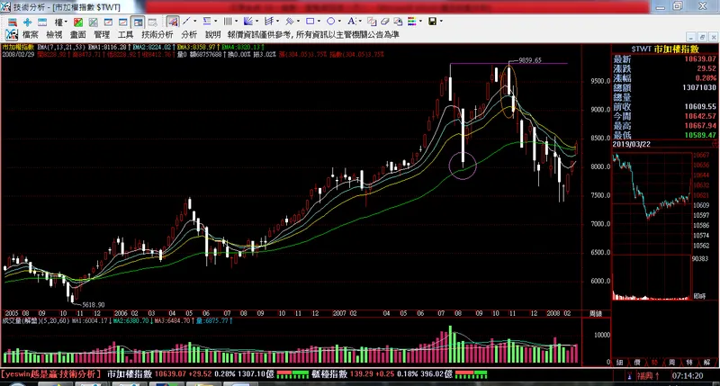Switch to the 周 tab
The image size is (720, 386).
tap(671, 362)
